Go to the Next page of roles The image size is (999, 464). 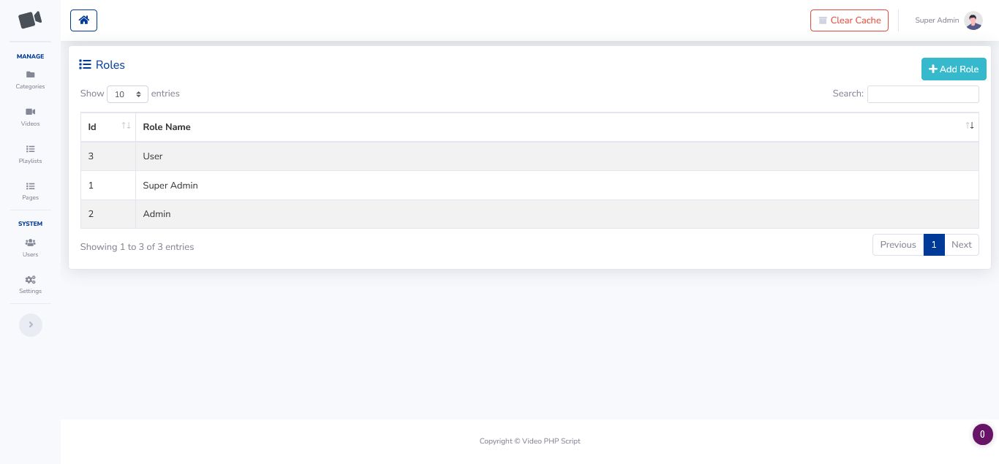point(961,245)
